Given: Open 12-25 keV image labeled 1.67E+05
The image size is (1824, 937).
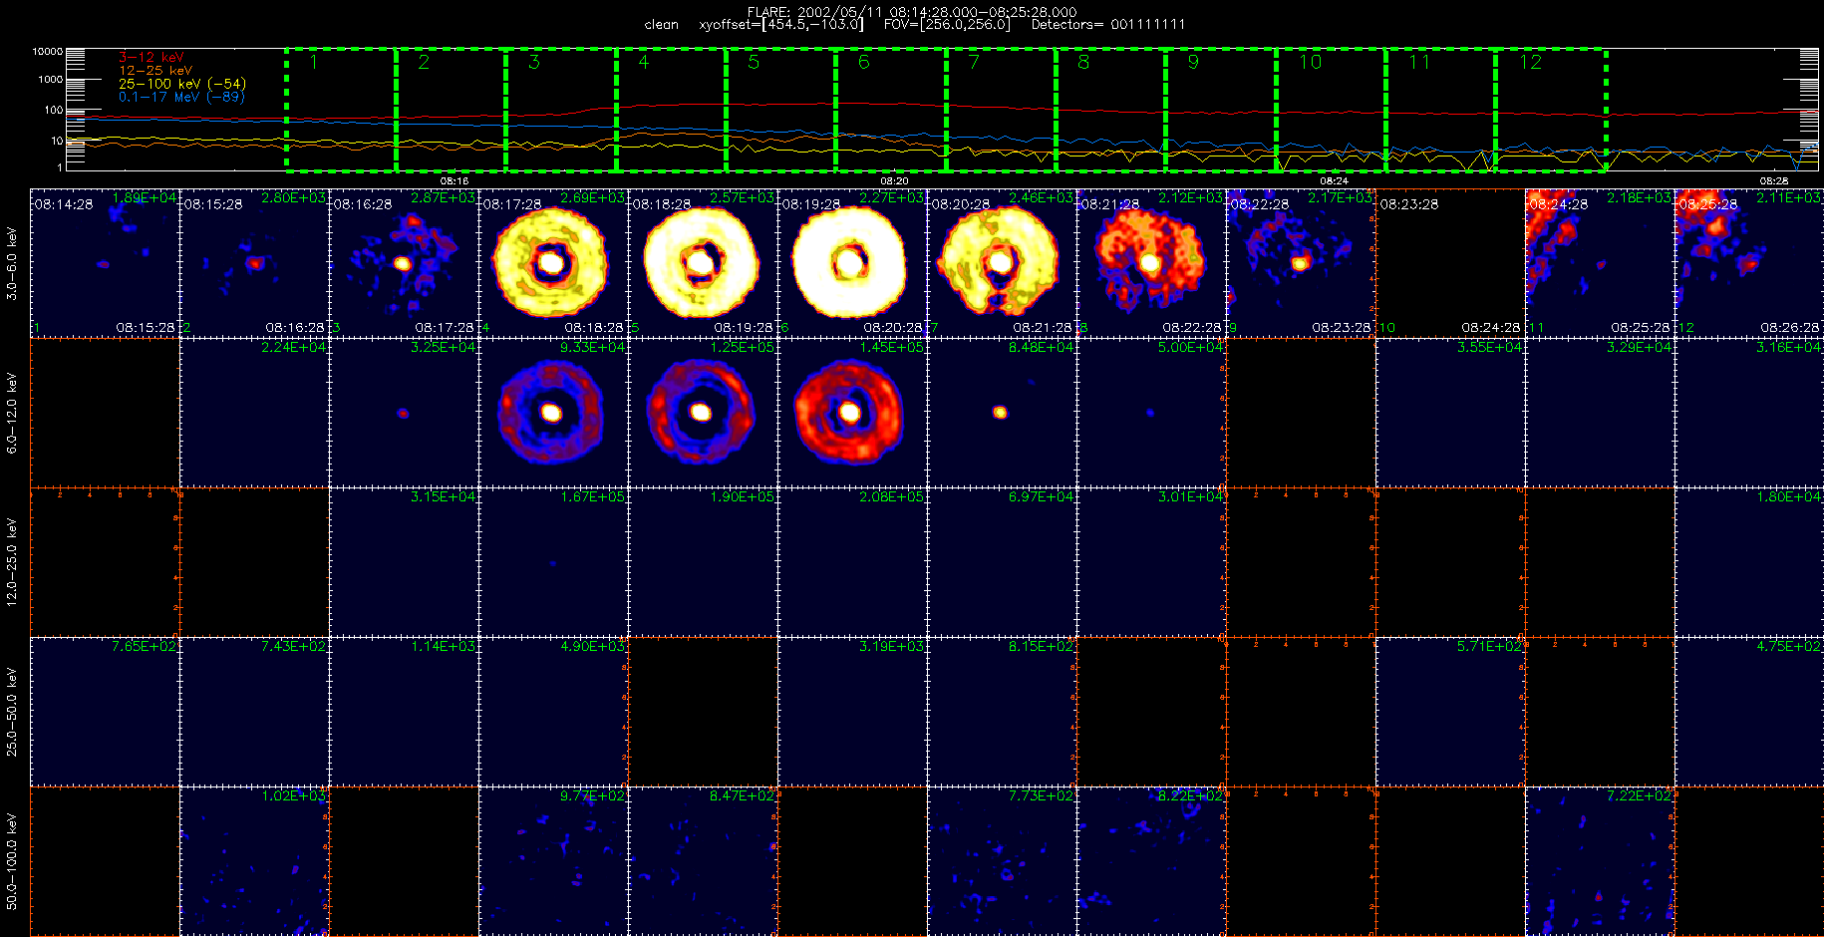Looking at the screenshot, I should pos(554,562).
